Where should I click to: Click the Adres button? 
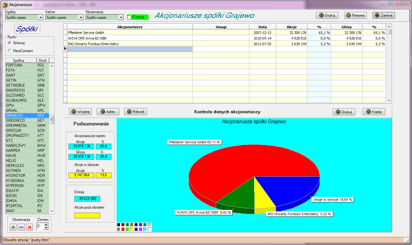click(108, 112)
